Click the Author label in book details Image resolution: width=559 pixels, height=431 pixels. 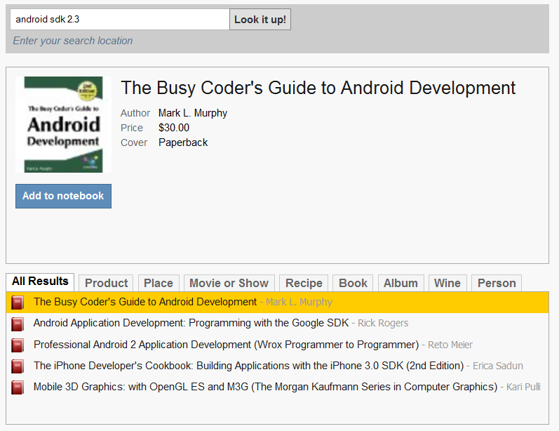coord(135,113)
